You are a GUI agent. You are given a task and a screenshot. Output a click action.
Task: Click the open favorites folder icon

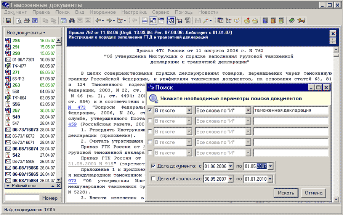(255, 21)
